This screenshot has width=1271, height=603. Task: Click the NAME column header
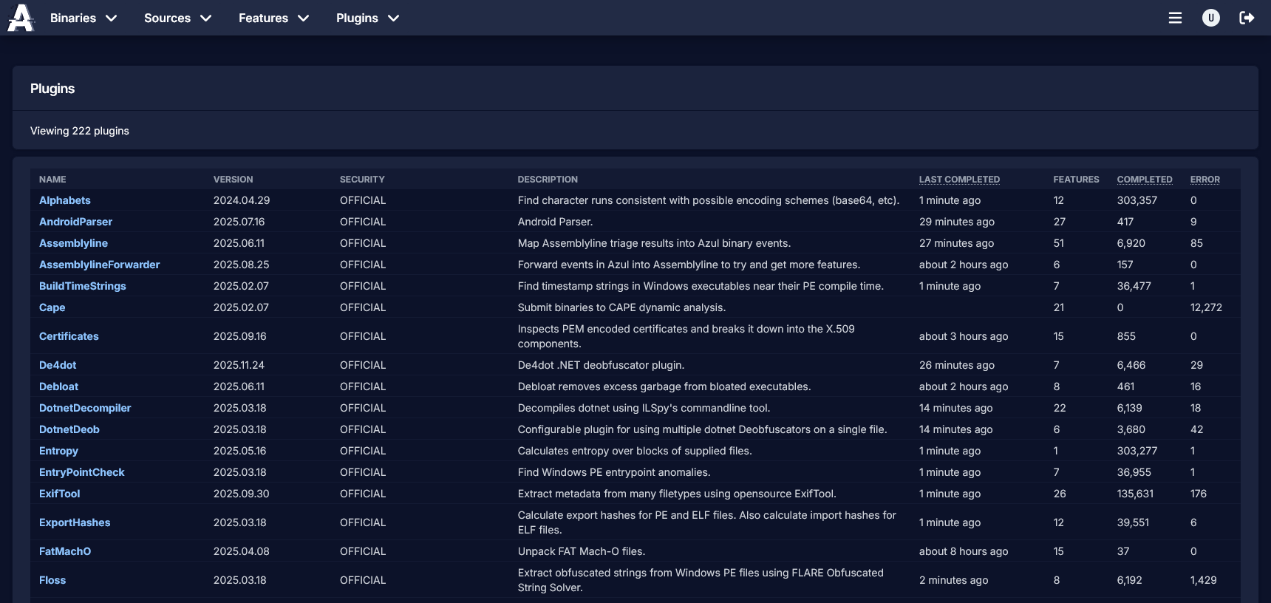(x=52, y=180)
